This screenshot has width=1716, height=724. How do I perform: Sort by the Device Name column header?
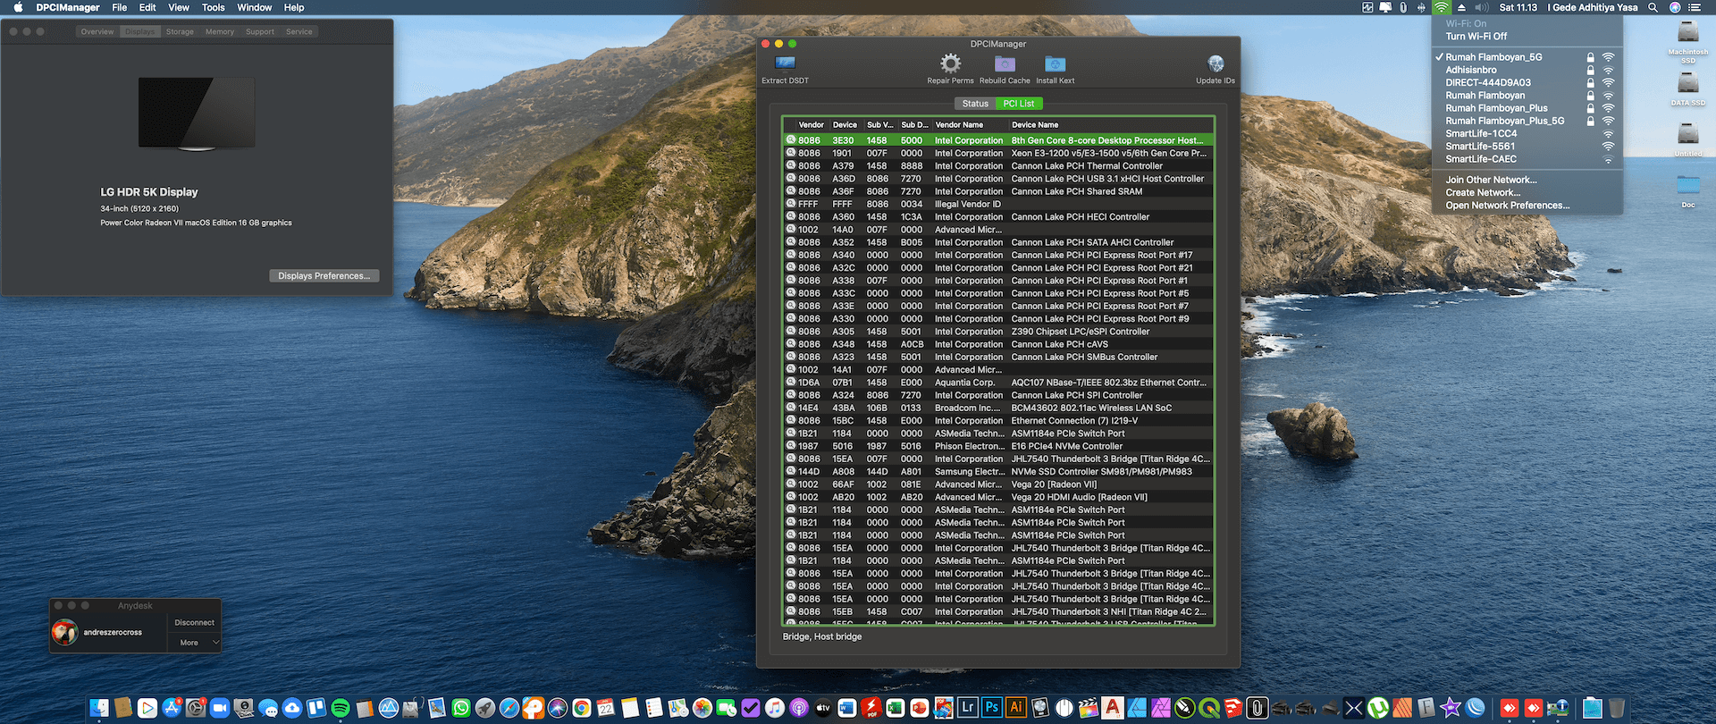click(1111, 125)
